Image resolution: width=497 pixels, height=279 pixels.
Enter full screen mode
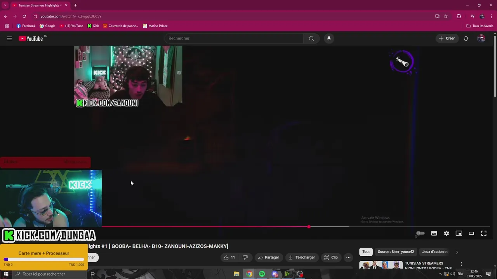pos(484,233)
